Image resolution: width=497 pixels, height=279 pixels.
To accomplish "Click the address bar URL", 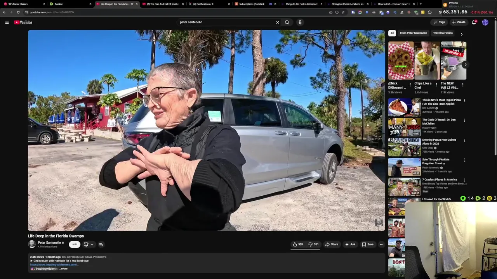I will point(52,12).
